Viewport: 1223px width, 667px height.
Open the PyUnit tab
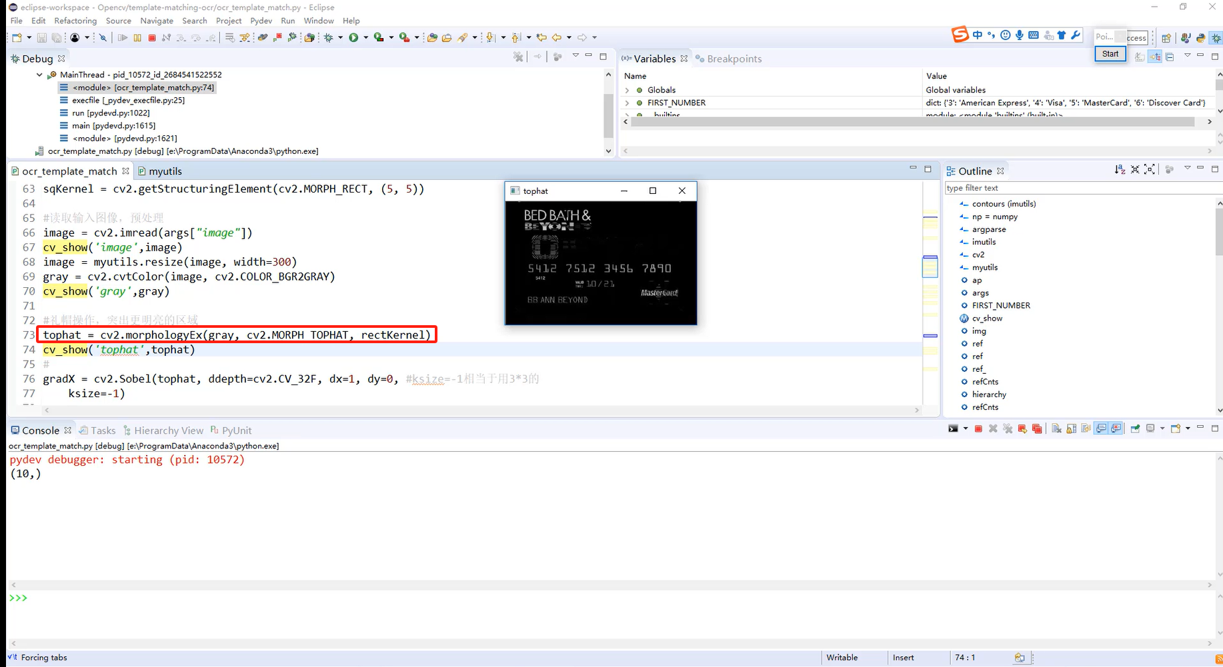(231, 430)
